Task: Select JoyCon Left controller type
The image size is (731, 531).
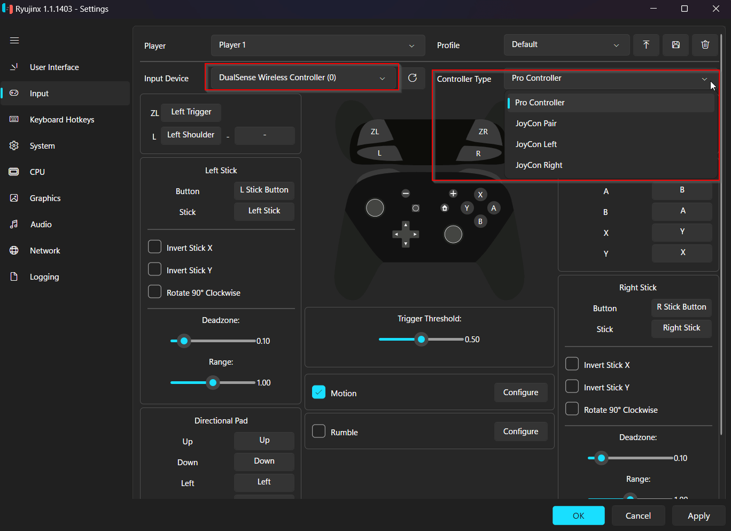Action: click(x=611, y=144)
